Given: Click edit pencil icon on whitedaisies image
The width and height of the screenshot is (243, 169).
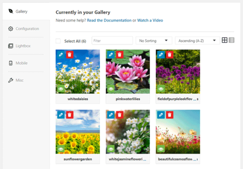Looking at the screenshot, I should pos(61,55).
